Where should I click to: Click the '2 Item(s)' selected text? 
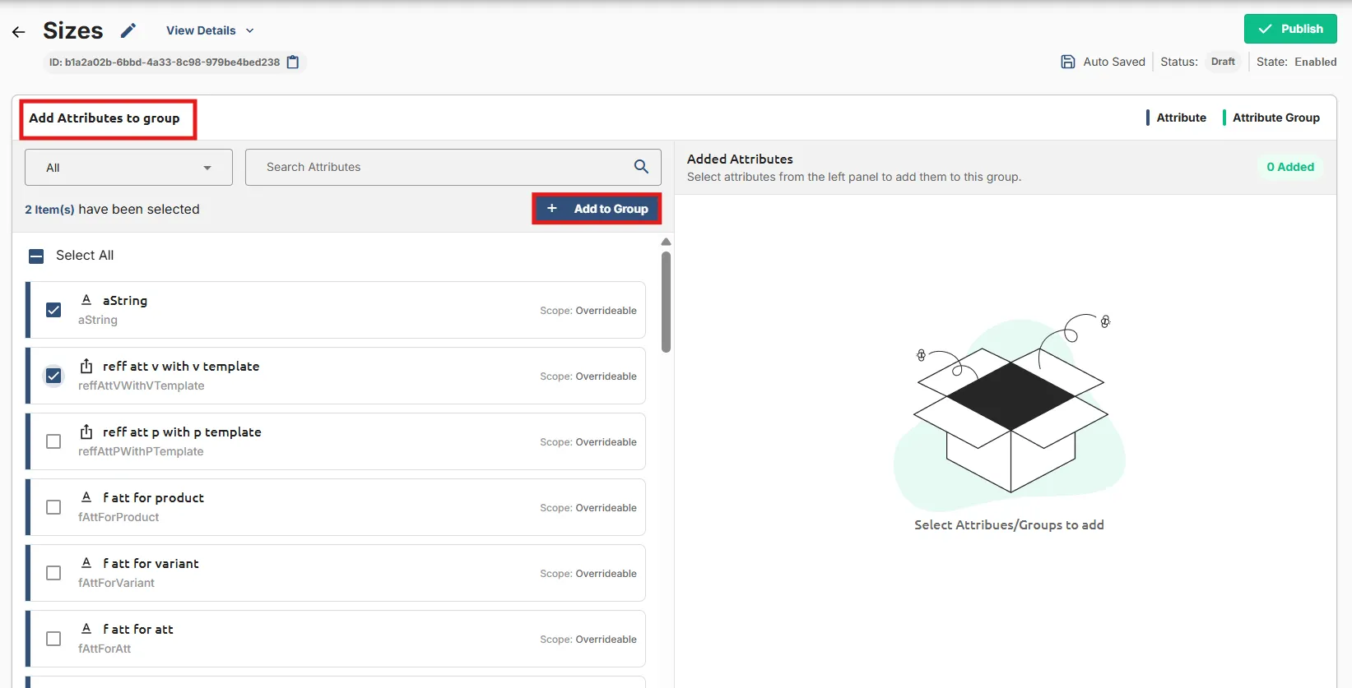[x=49, y=210]
